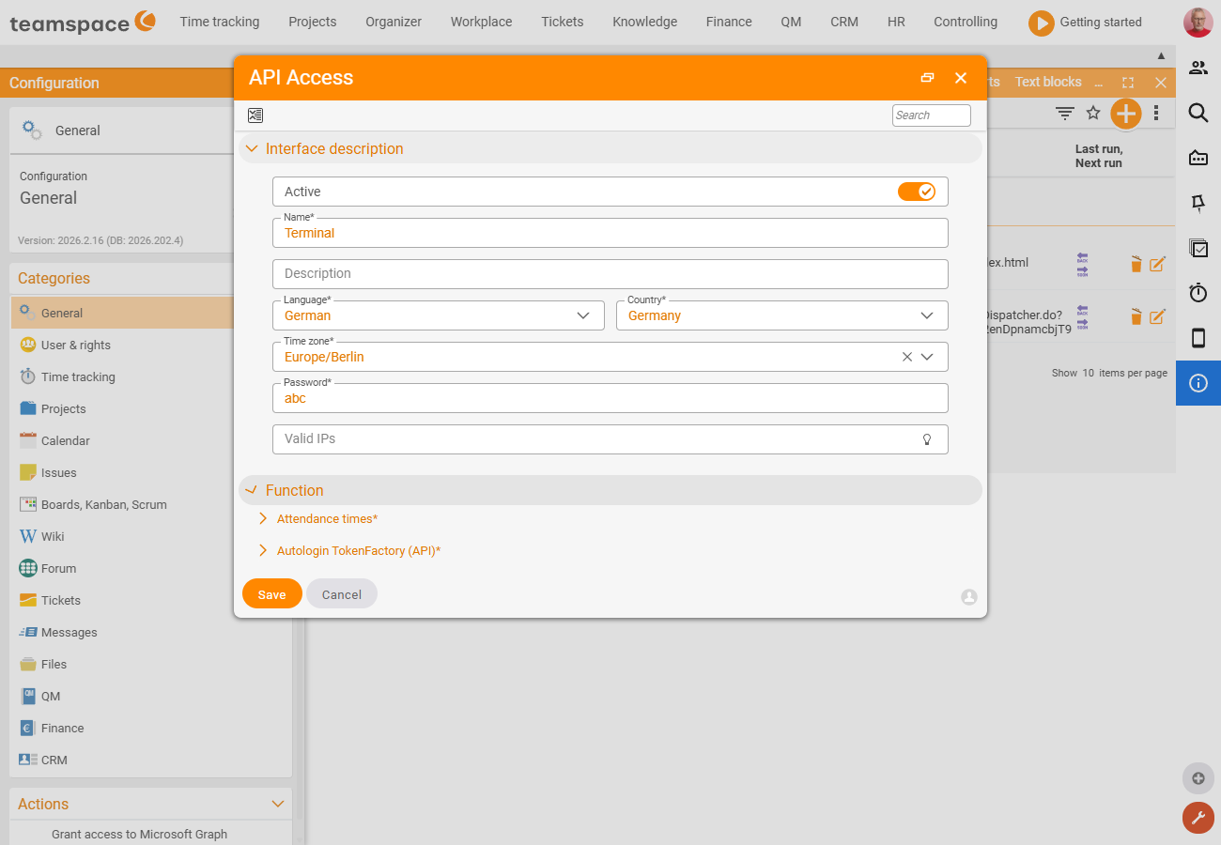Open the ticket icon in right sidebar
This screenshot has width=1221, height=845.
pos(1198,158)
